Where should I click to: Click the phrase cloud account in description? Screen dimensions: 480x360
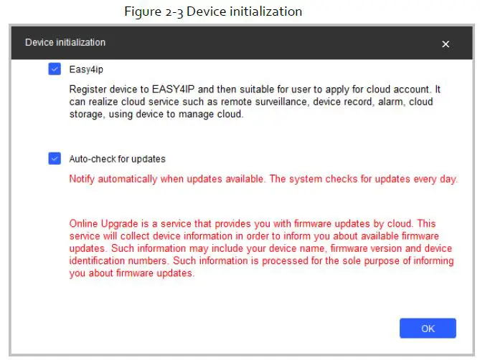pos(403,91)
